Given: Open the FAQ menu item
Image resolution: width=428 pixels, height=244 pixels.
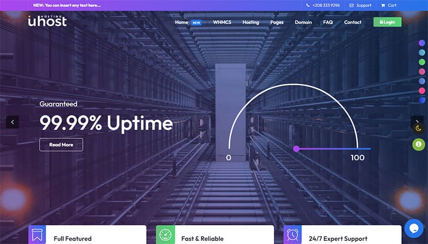Looking at the screenshot, I should [x=328, y=22].
